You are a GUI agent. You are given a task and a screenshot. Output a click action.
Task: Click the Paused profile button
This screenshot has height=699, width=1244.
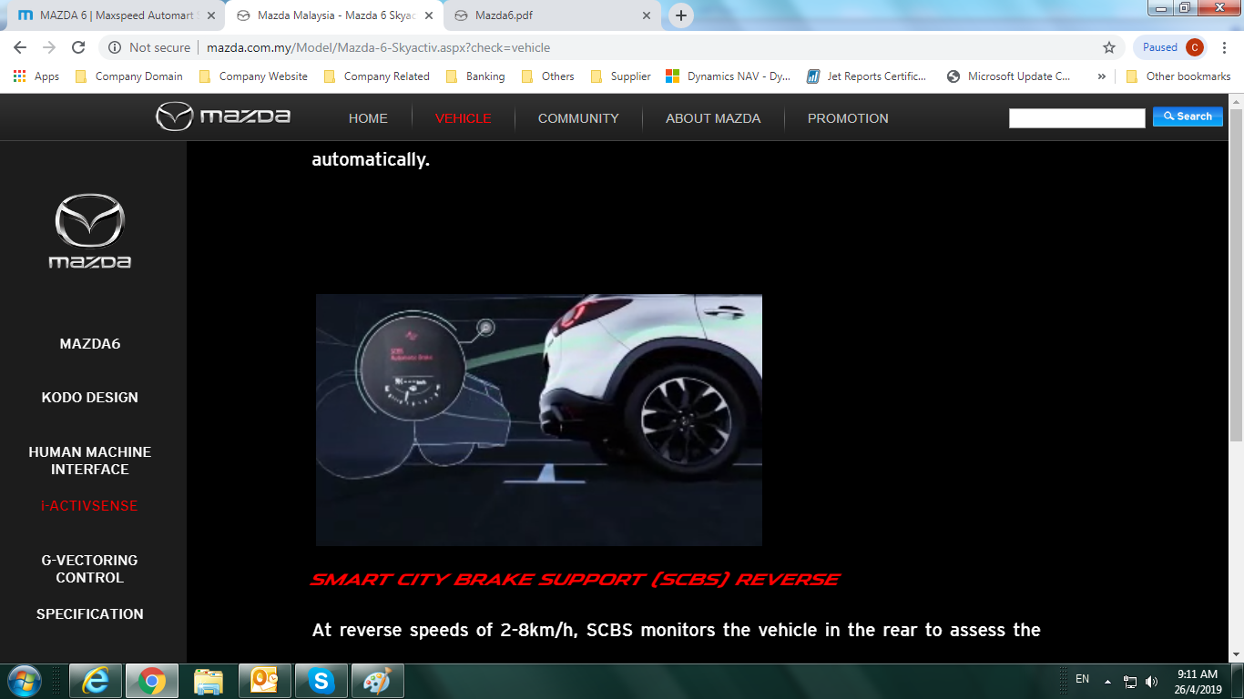click(1172, 47)
